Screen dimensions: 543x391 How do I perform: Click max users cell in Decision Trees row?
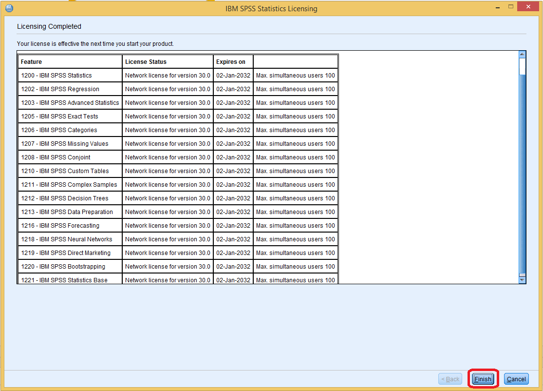pos(296,198)
